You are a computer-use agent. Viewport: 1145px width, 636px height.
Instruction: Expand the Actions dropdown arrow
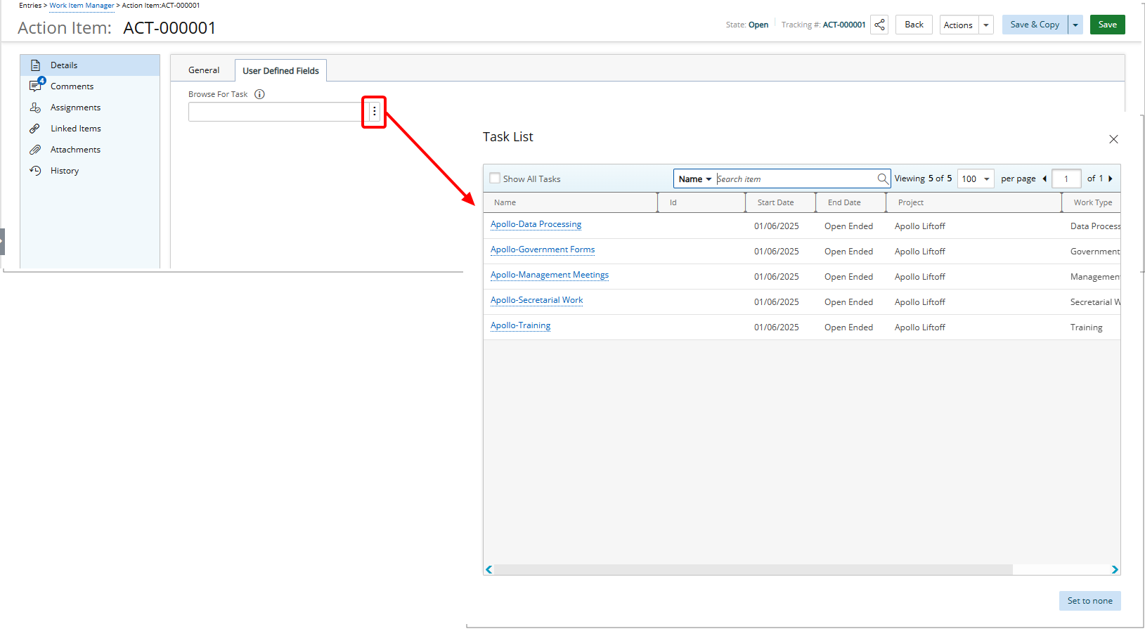click(x=986, y=25)
